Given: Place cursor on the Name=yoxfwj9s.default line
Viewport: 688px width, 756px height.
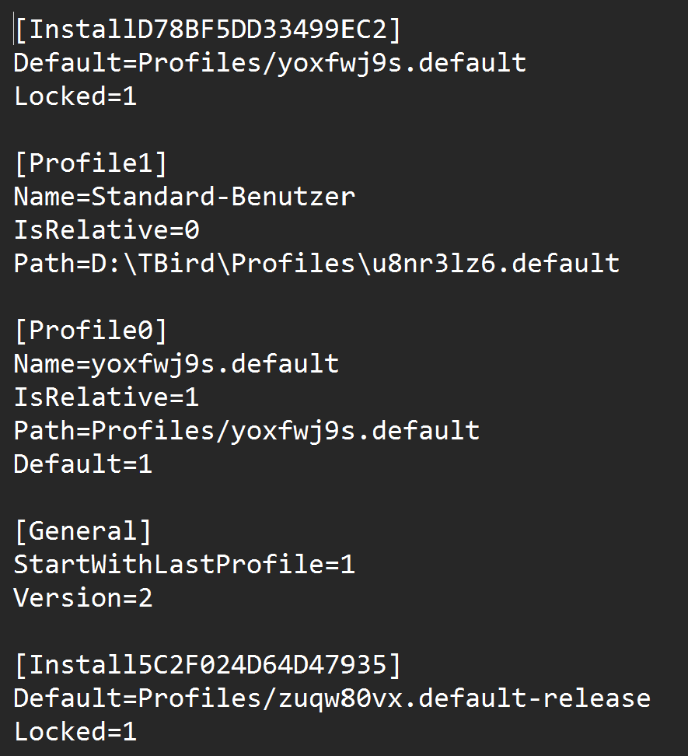Looking at the screenshot, I should (x=176, y=364).
